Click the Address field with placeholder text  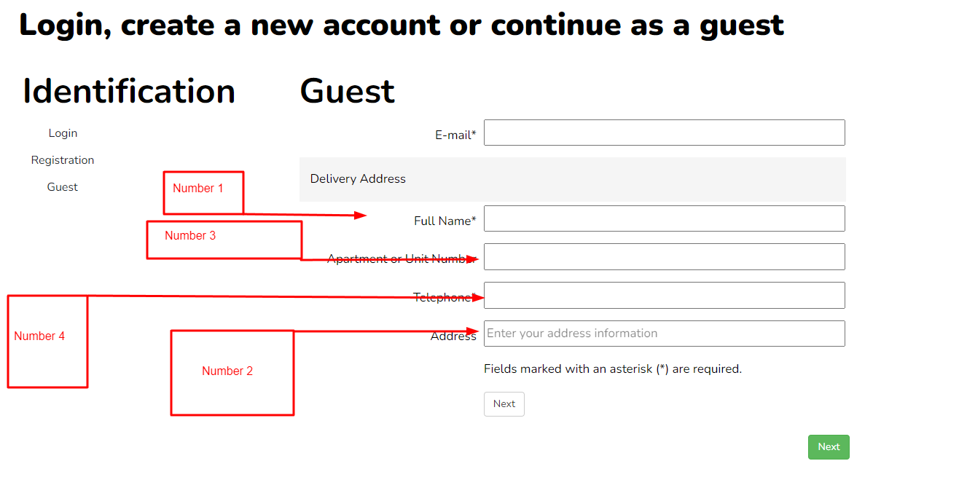tap(664, 334)
